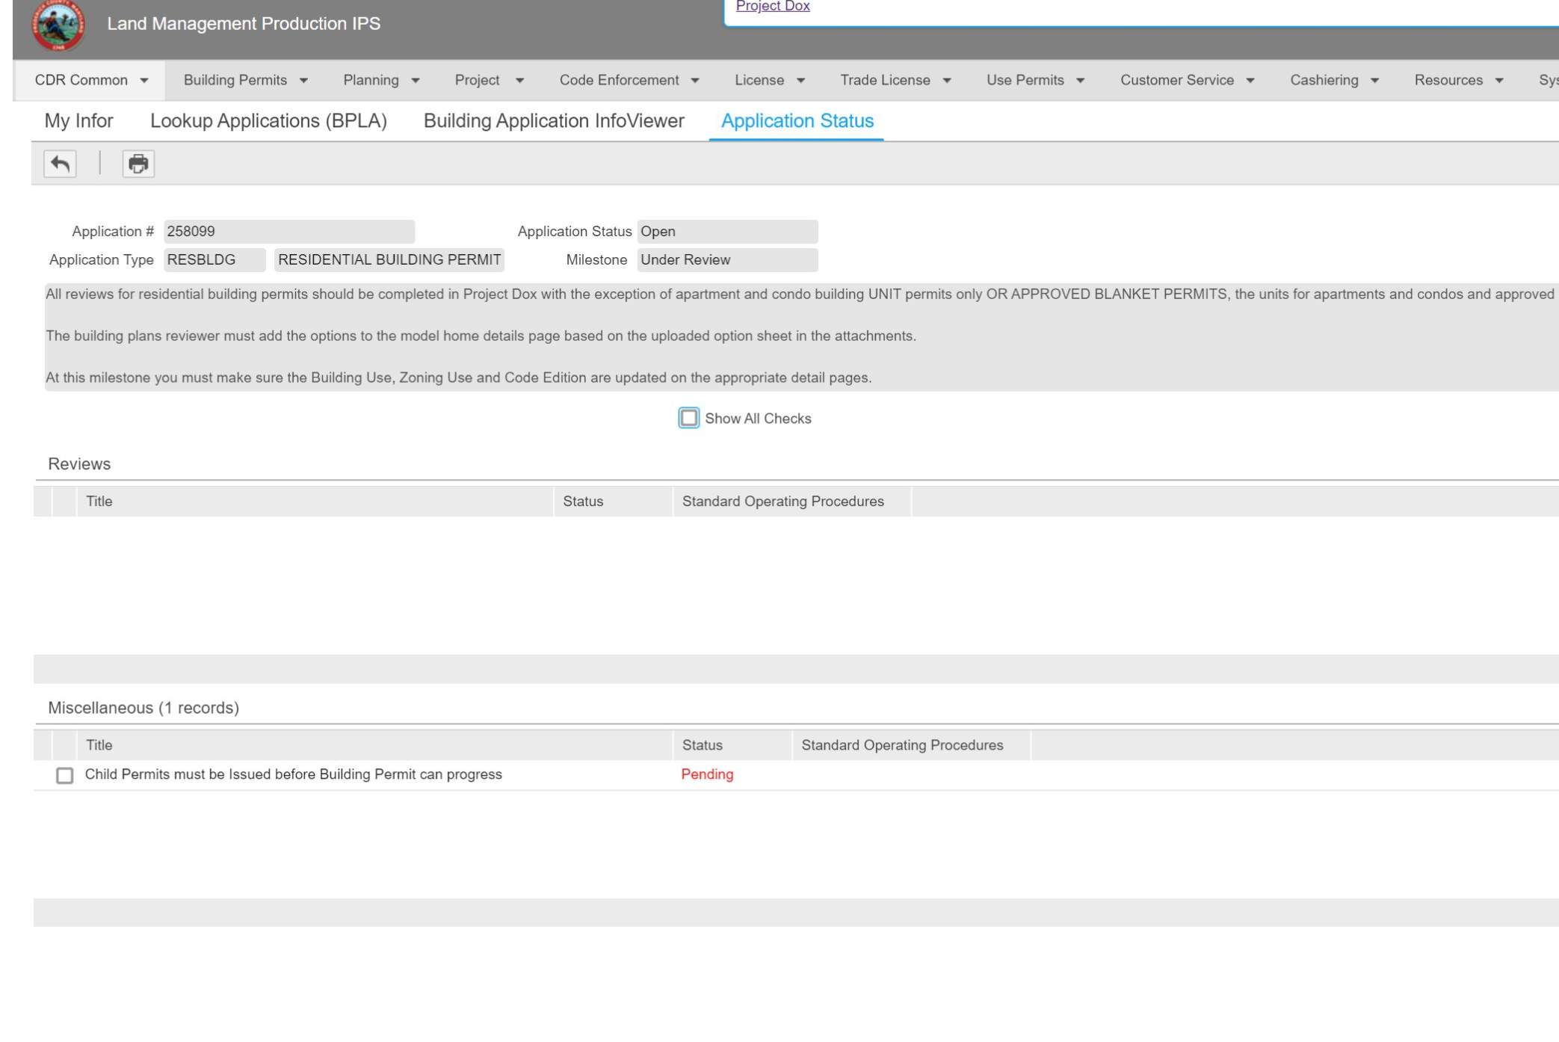Expand the Planning menu
The width and height of the screenshot is (1559, 1042).
pos(380,80)
